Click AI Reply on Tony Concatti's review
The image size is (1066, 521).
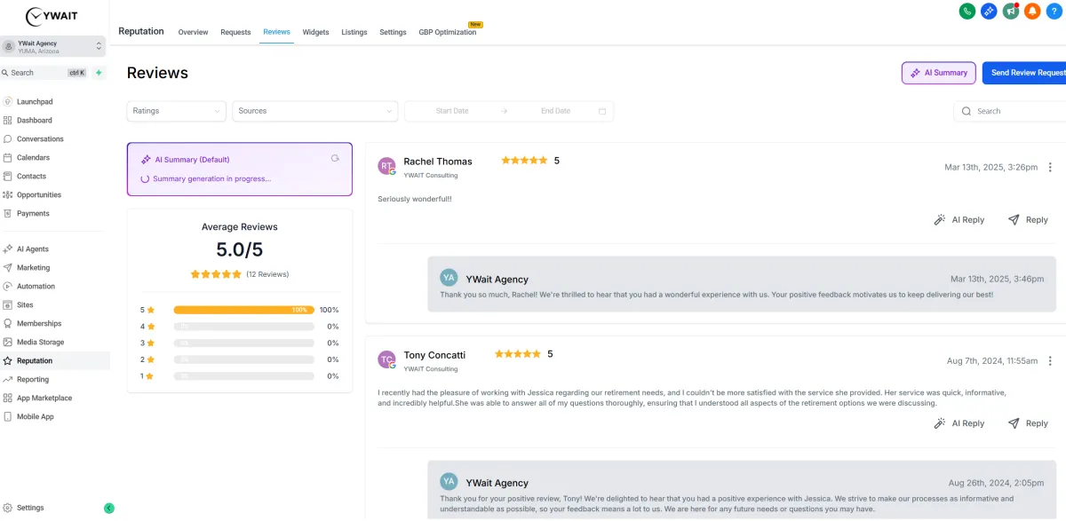tap(959, 423)
